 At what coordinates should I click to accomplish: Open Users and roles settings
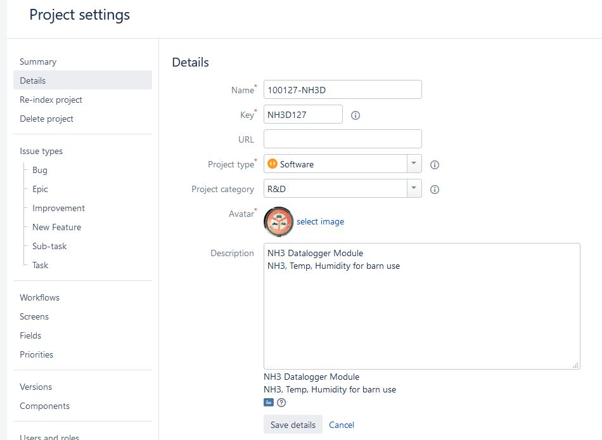[49, 437]
